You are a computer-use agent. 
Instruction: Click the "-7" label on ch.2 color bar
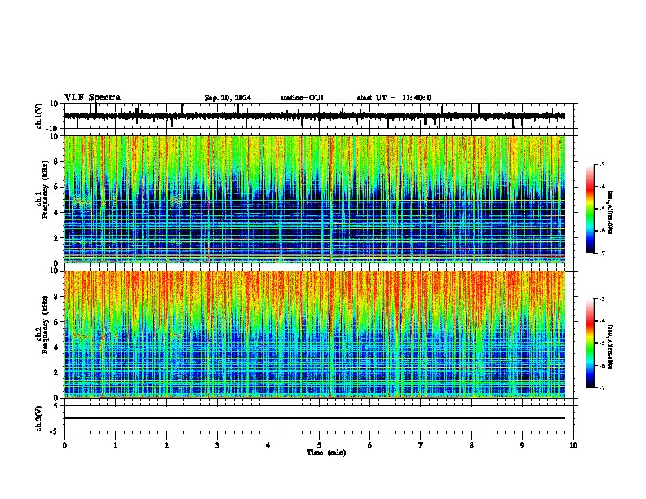point(601,388)
